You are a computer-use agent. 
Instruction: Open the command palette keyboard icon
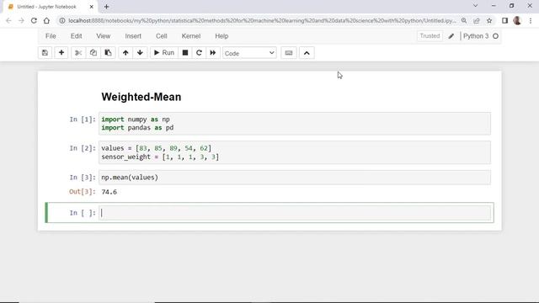289,53
